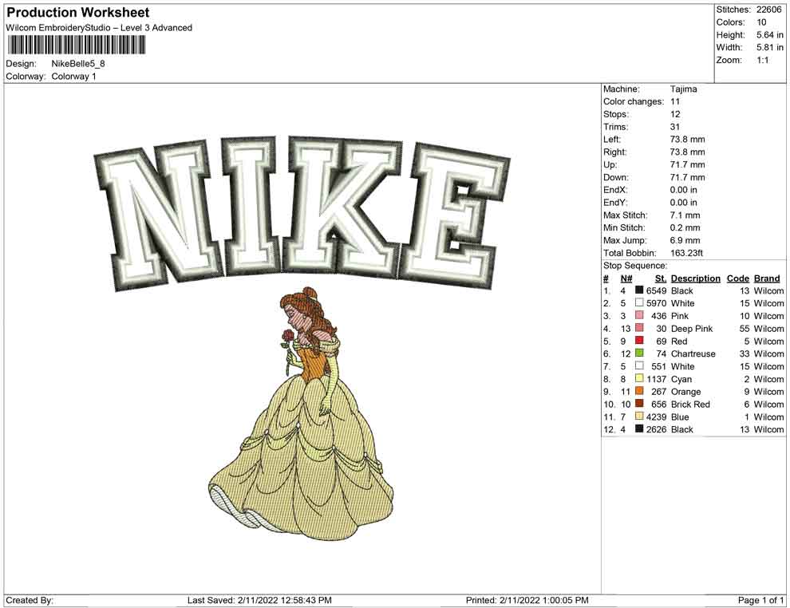Viewport: 790px width, 608px height.
Task: Click the Last Saved timestamp
Action: click(x=259, y=600)
